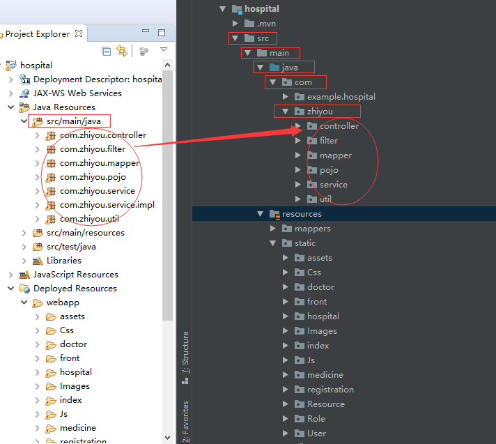The height and width of the screenshot is (444, 496).
Task: Maximize the Project Explorer panel
Action: 162,33
